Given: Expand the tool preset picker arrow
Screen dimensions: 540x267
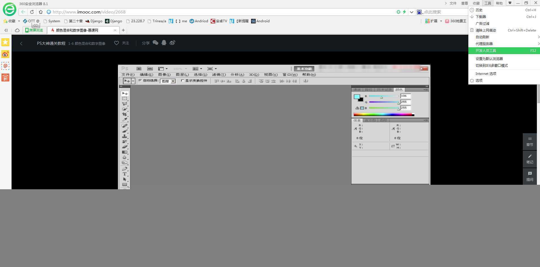Looking at the screenshot, I should [x=133, y=81].
